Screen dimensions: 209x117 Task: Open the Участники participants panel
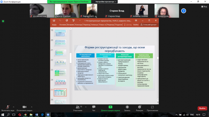[78, 108]
